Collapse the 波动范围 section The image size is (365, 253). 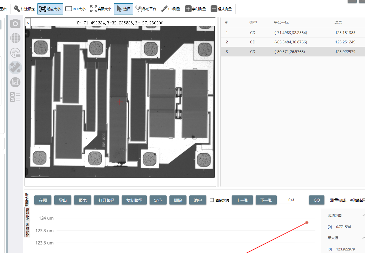point(364,216)
